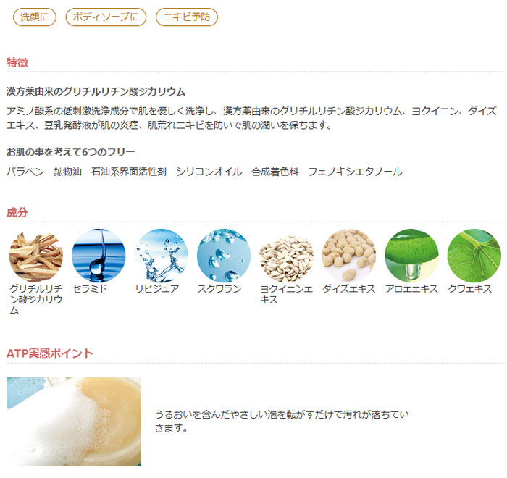This screenshot has height=478, width=507.
Task: Click the グリチルリチン酸ジカリウム licorice root image
Action: coord(36,256)
